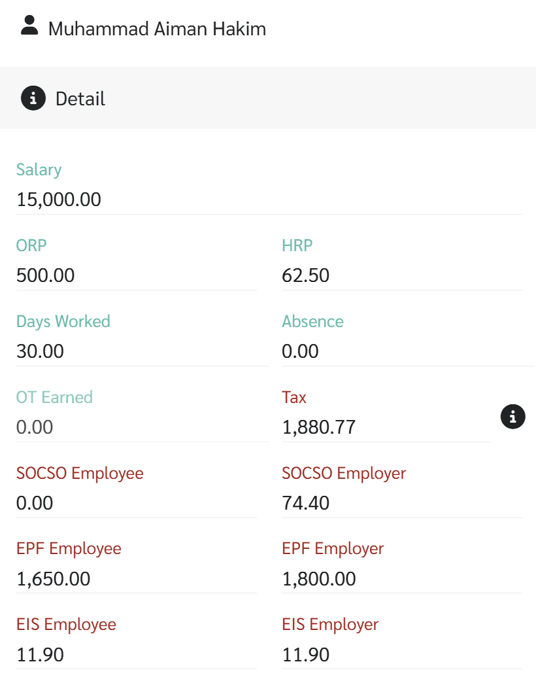The image size is (536, 681).
Task: Click the Tax label
Action: pyautogui.click(x=294, y=397)
